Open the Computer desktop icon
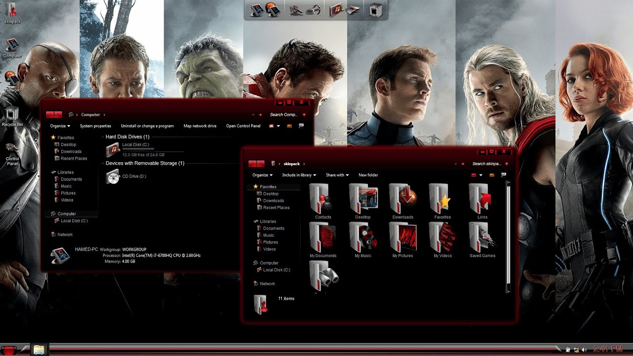The image size is (633, 356). pos(12,47)
